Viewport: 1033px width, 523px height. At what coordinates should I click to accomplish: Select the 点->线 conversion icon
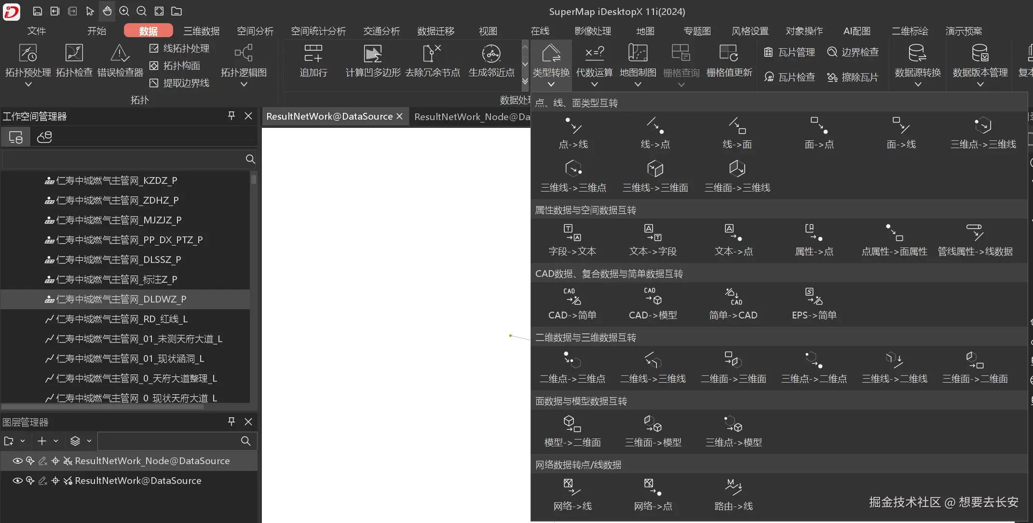click(x=573, y=132)
